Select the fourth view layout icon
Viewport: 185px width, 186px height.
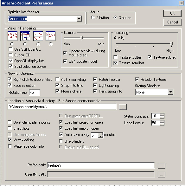(x=50, y=36)
